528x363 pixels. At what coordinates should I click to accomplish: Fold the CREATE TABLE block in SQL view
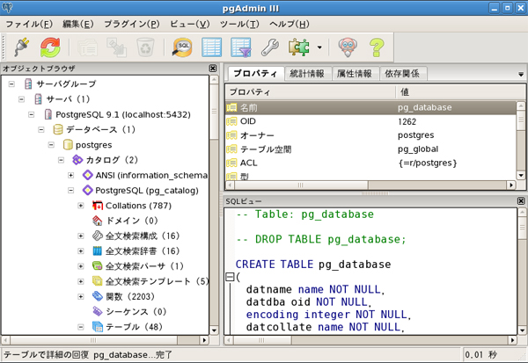[x=230, y=277]
